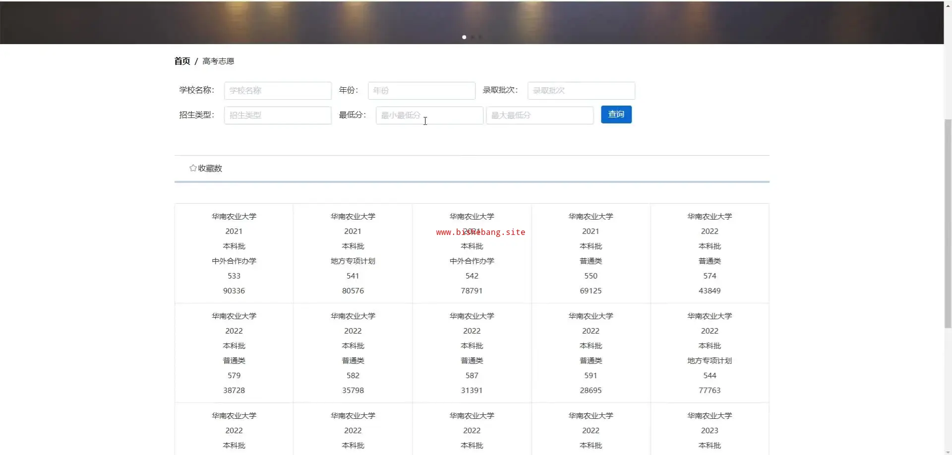Image resolution: width=952 pixels, height=455 pixels.
Task: Select the second banner carousel dot
Action: click(x=472, y=37)
